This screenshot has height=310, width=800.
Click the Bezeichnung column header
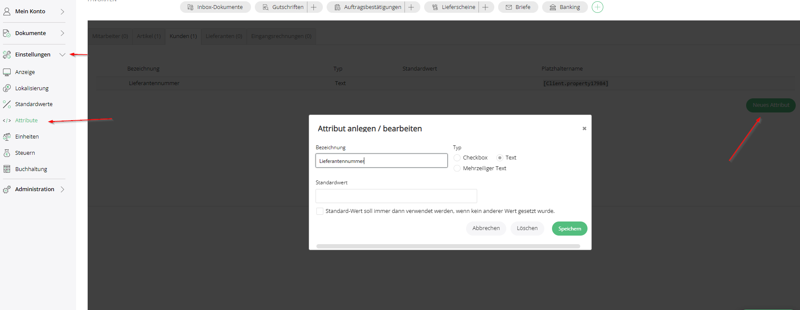pos(143,69)
